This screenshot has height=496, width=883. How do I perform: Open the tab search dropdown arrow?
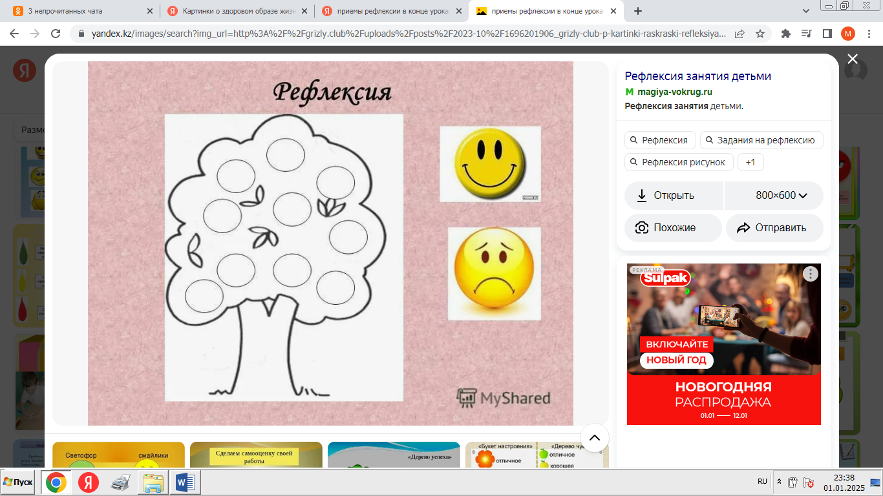(x=806, y=11)
